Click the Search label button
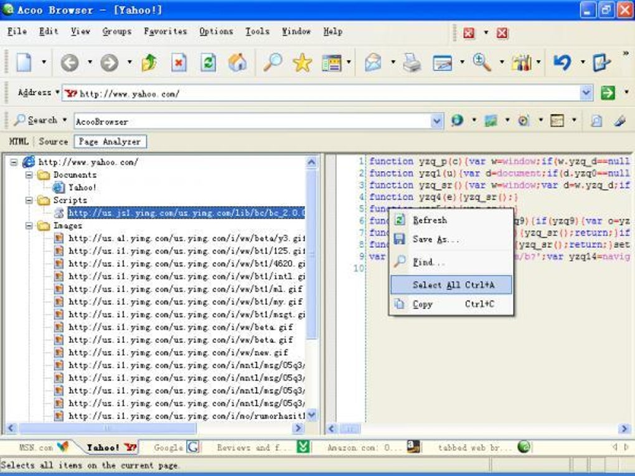This screenshot has height=476, width=635. coord(37,120)
